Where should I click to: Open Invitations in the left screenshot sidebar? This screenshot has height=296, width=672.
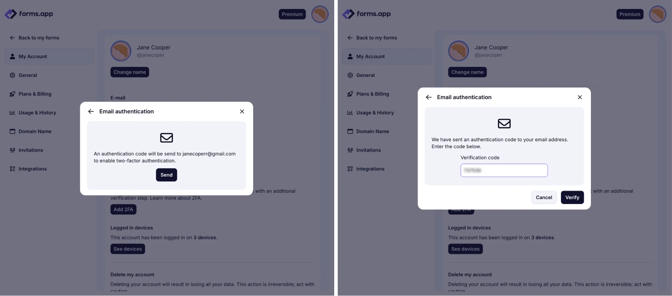pos(30,150)
